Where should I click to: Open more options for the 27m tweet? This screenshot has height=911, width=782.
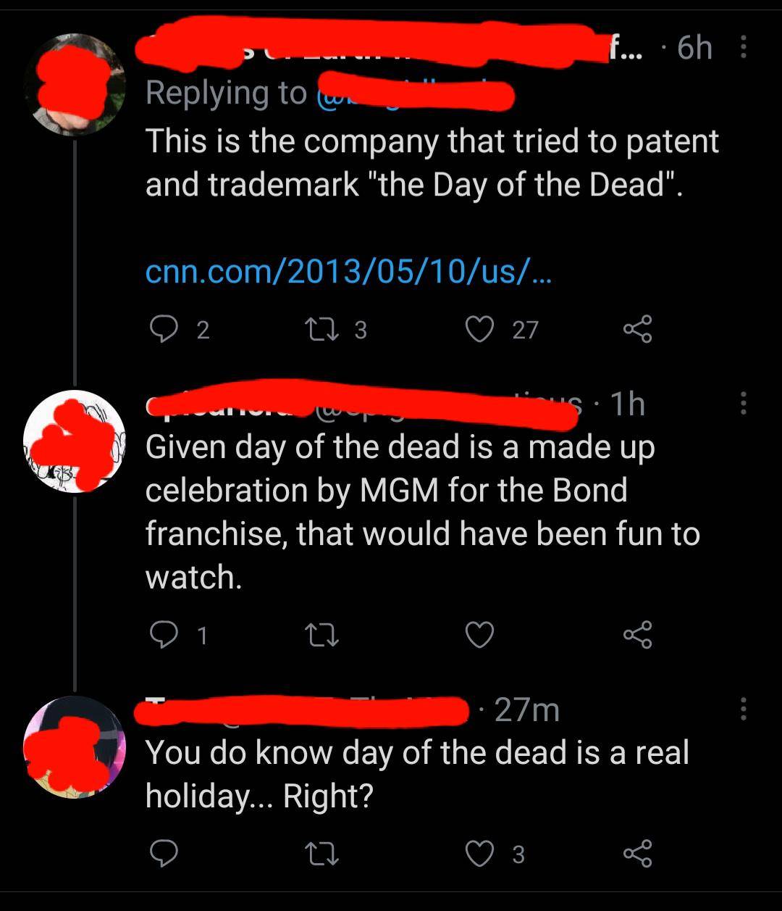(742, 709)
